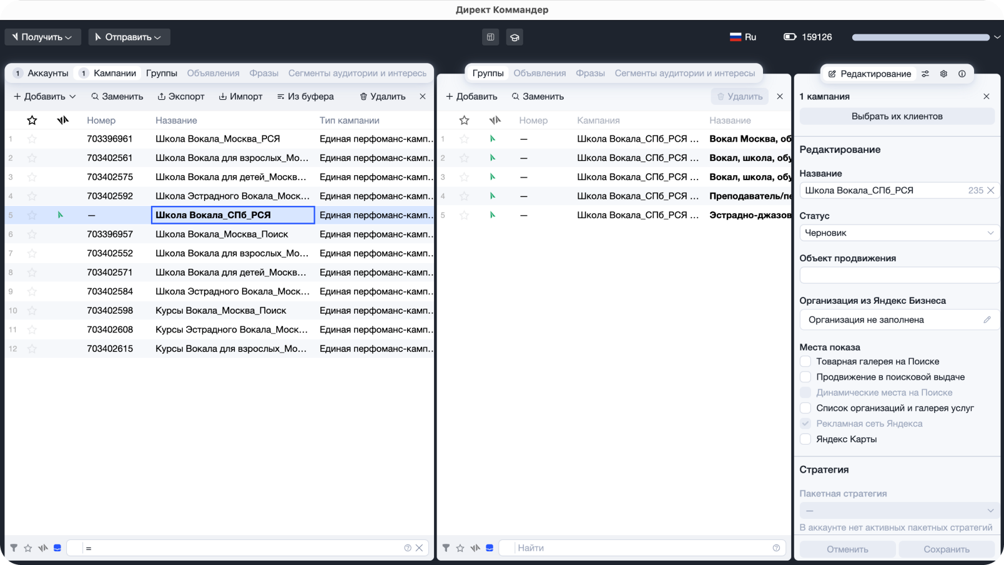The height and width of the screenshot is (565, 1004).
Task: Click Удалить in campaigns toolbar
Action: (383, 97)
